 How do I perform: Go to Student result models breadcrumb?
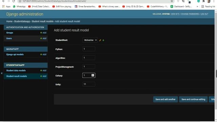tap(42, 21)
